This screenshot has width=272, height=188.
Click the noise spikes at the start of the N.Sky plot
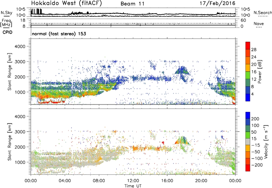tap(36, 12)
